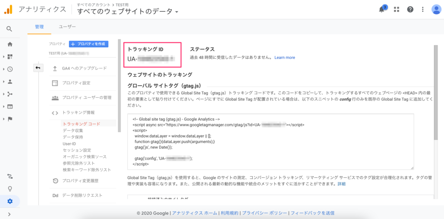Open the Discover lightbulb icon
The width and height of the screenshot is (444, 219).
click(x=10, y=189)
